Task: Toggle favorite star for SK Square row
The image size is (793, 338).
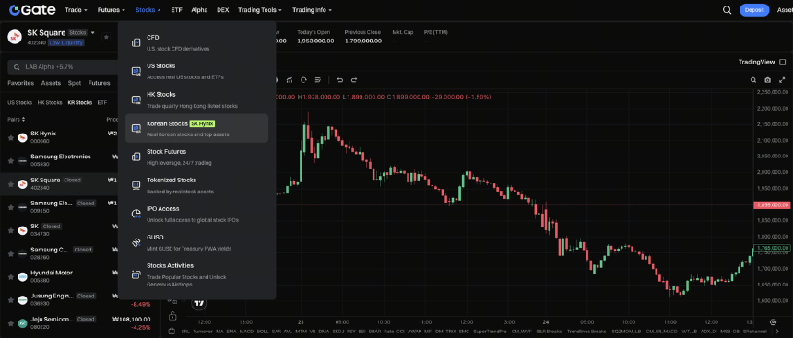Action: point(11,184)
